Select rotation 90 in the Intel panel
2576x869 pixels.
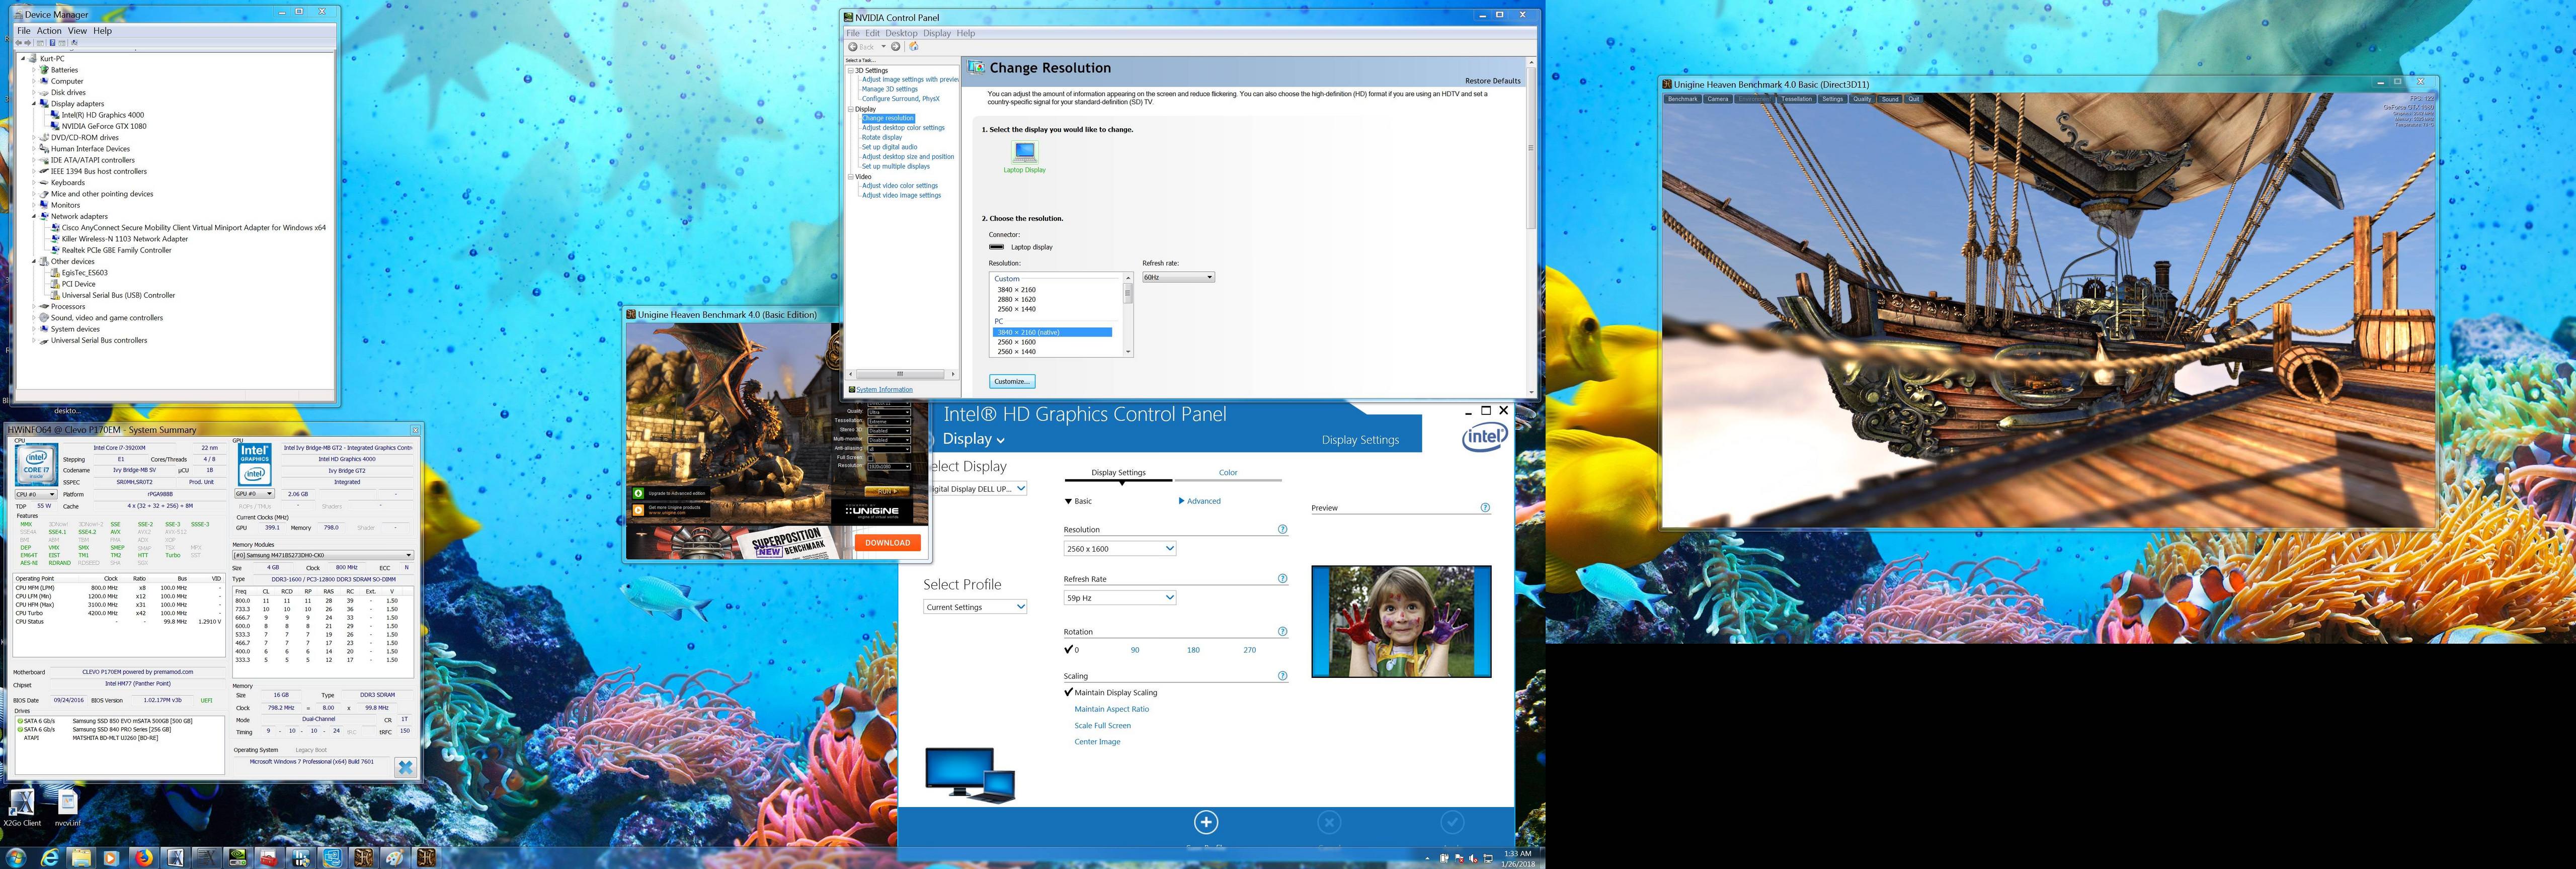coord(1135,650)
